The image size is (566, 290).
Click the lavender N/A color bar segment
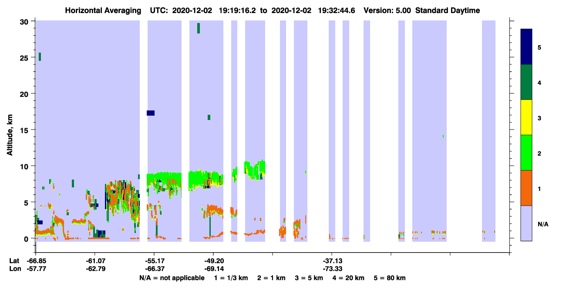(x=526, y=223)
